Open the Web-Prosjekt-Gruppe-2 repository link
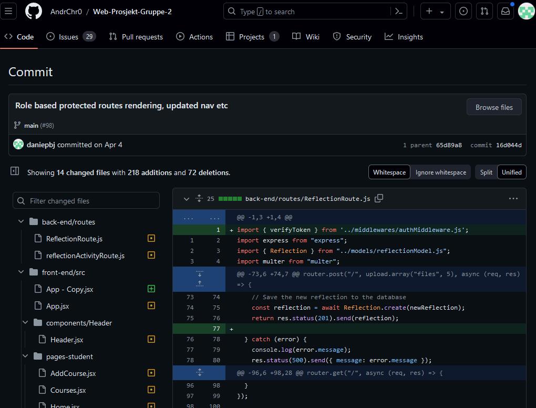The height and width of the screenshot is (408, 536). (x=132, y=12)
